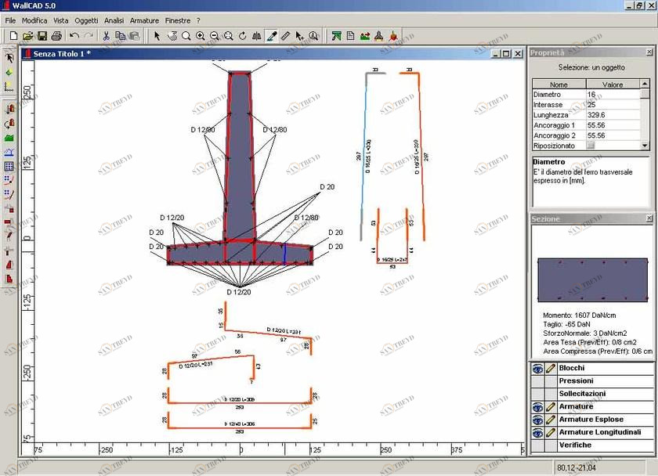The height and width of the screenshot is (476, 658).
Task: Tick the Riposizionato checkbox
Action: coord(591,146)
